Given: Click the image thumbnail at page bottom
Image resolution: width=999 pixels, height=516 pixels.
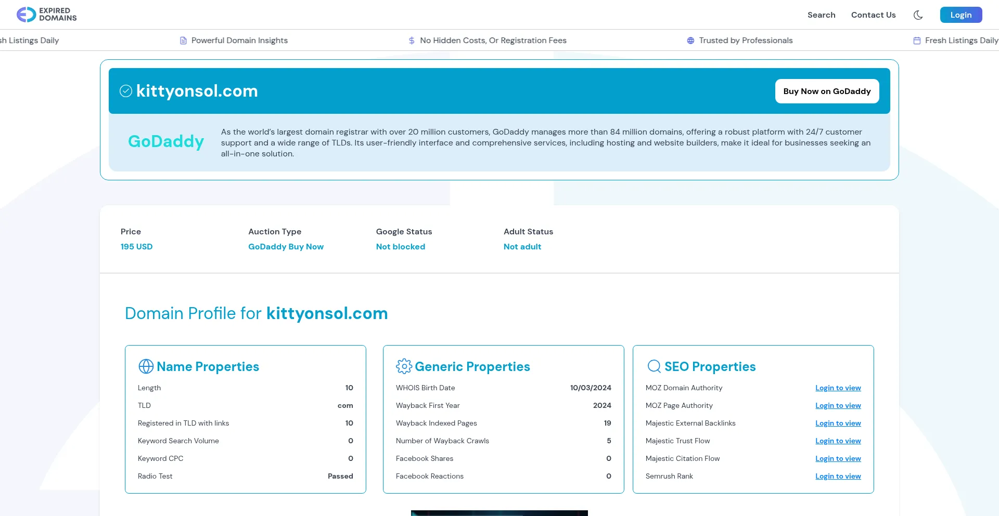Looking at the screenshot, I should 498,513.
